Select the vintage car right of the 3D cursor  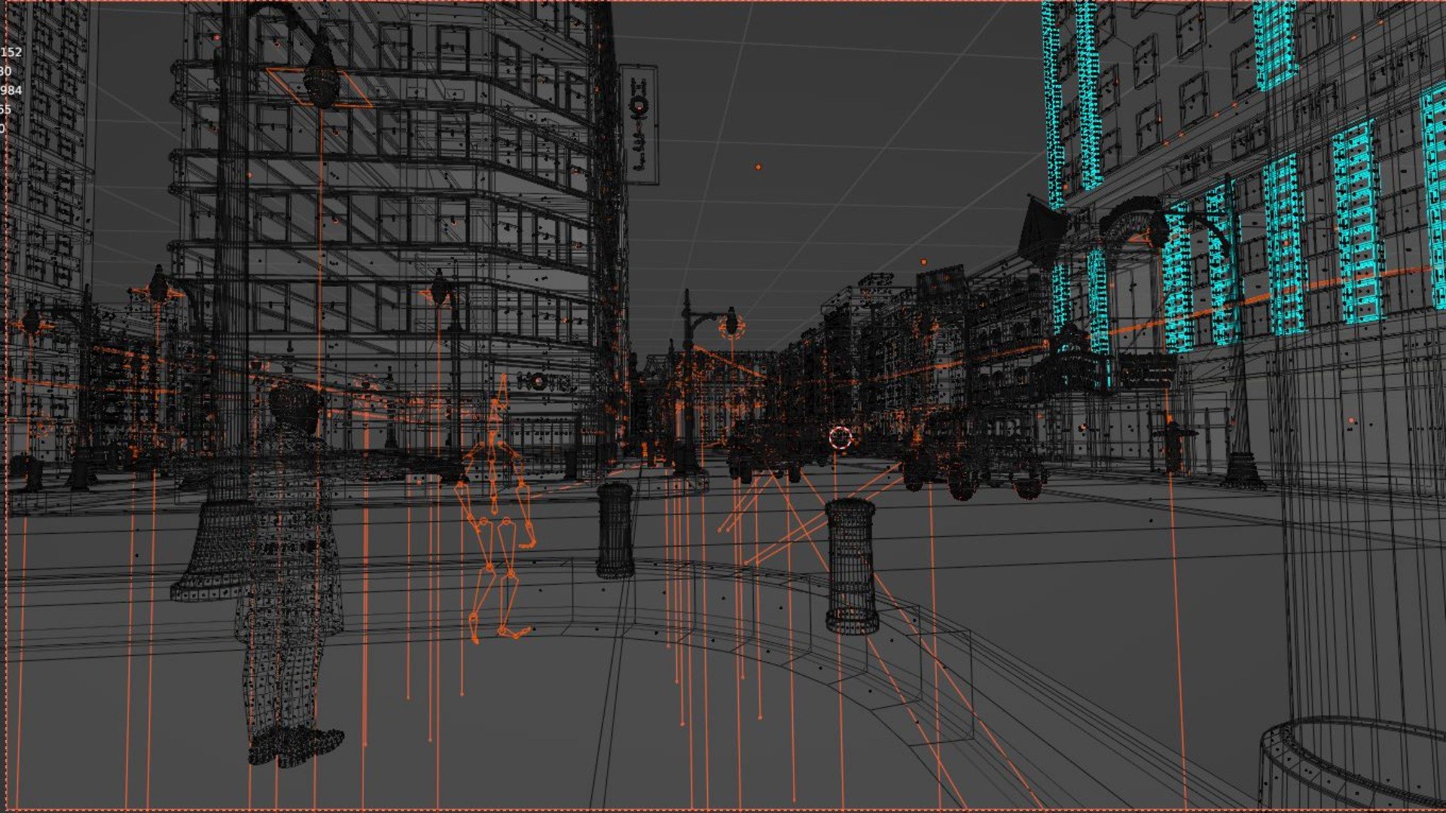(x=975, y=454)
